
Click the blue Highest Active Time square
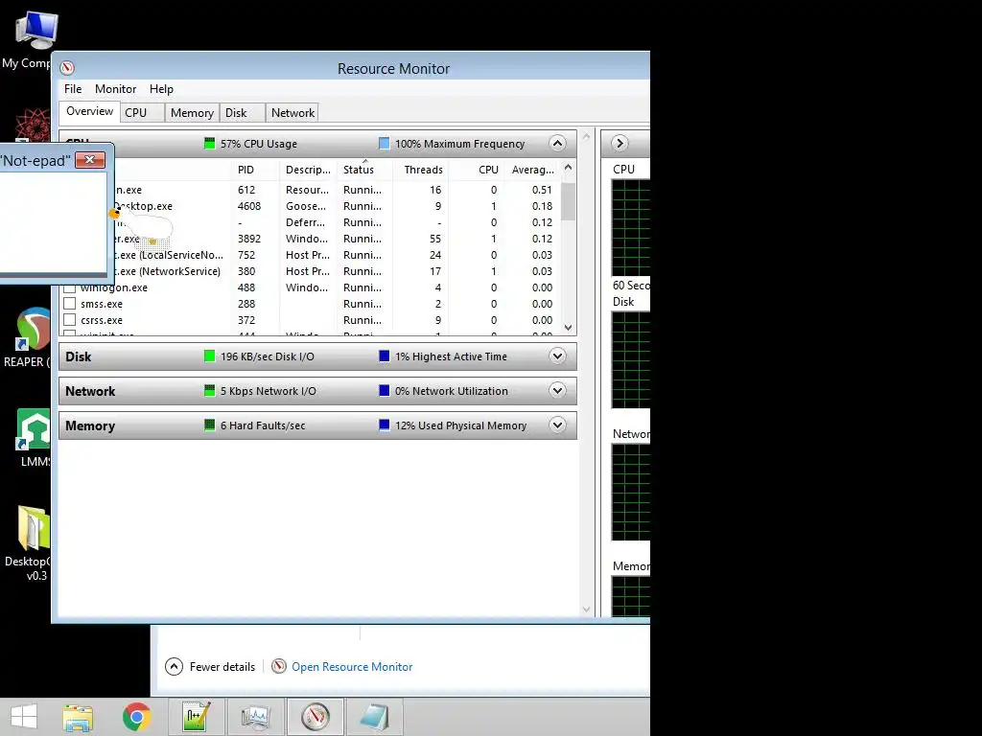385,356
